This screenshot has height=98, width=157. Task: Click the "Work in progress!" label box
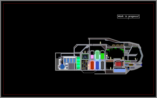click(128, 16)
